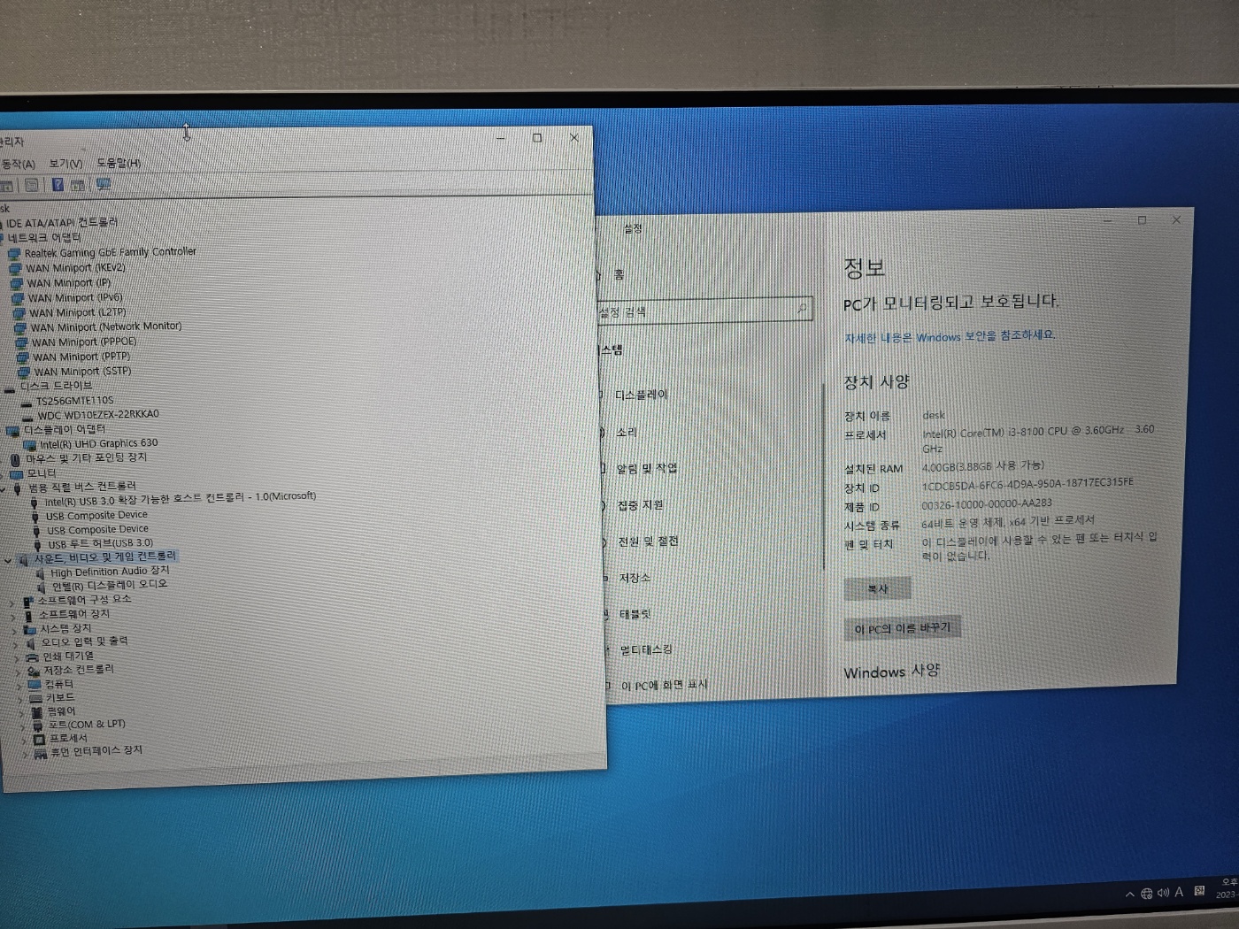
Task: Select Intel(R) UHD Graphics 630
Action: (98, 443)
